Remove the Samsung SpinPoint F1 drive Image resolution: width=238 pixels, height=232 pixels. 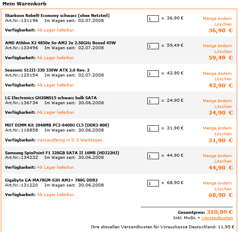click(x=223, y=161)
